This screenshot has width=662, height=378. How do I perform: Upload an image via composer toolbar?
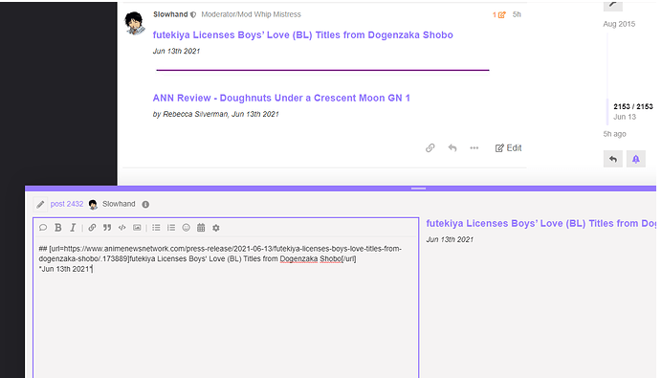(x=137, y=228)
